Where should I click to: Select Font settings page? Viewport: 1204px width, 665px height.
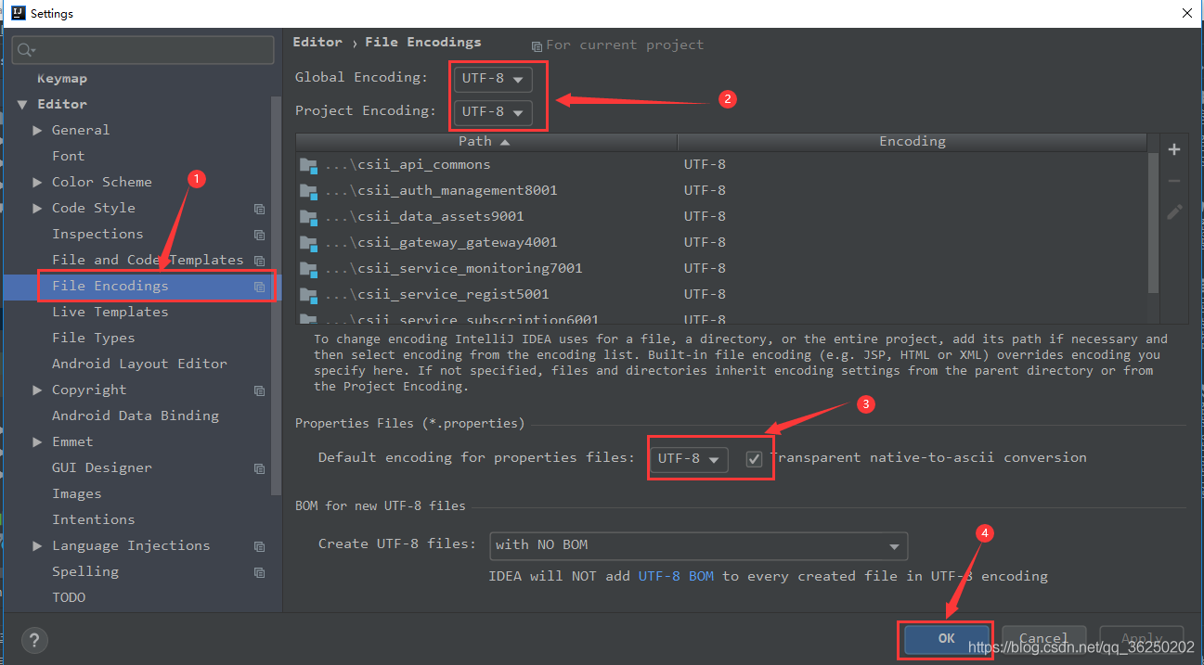click(x=69, y=157)
